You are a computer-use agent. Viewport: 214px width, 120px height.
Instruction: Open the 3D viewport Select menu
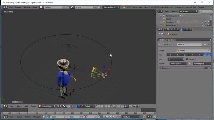pos(19,106)
